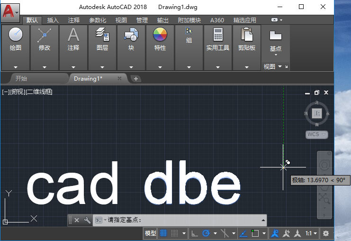Screen dimensions: 351x241
Task: Add a new drawing tab with plus button
Action: coord(135,79)
